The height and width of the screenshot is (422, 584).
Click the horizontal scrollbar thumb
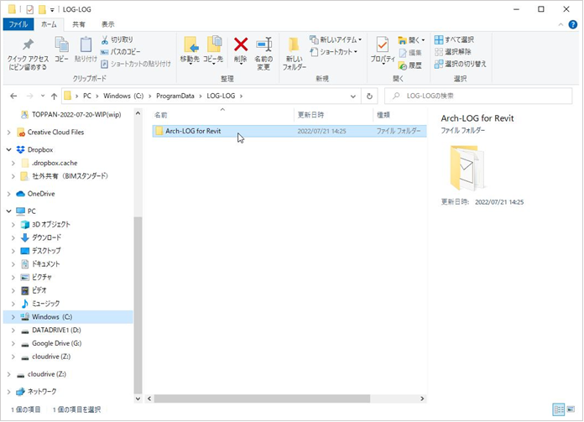(x=262, y=399)
